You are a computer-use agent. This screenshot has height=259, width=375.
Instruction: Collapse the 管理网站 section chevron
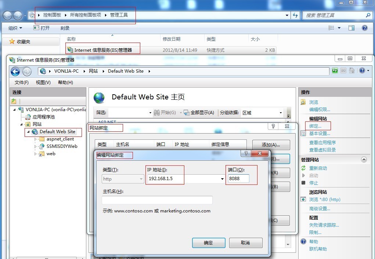click(364, 160)
